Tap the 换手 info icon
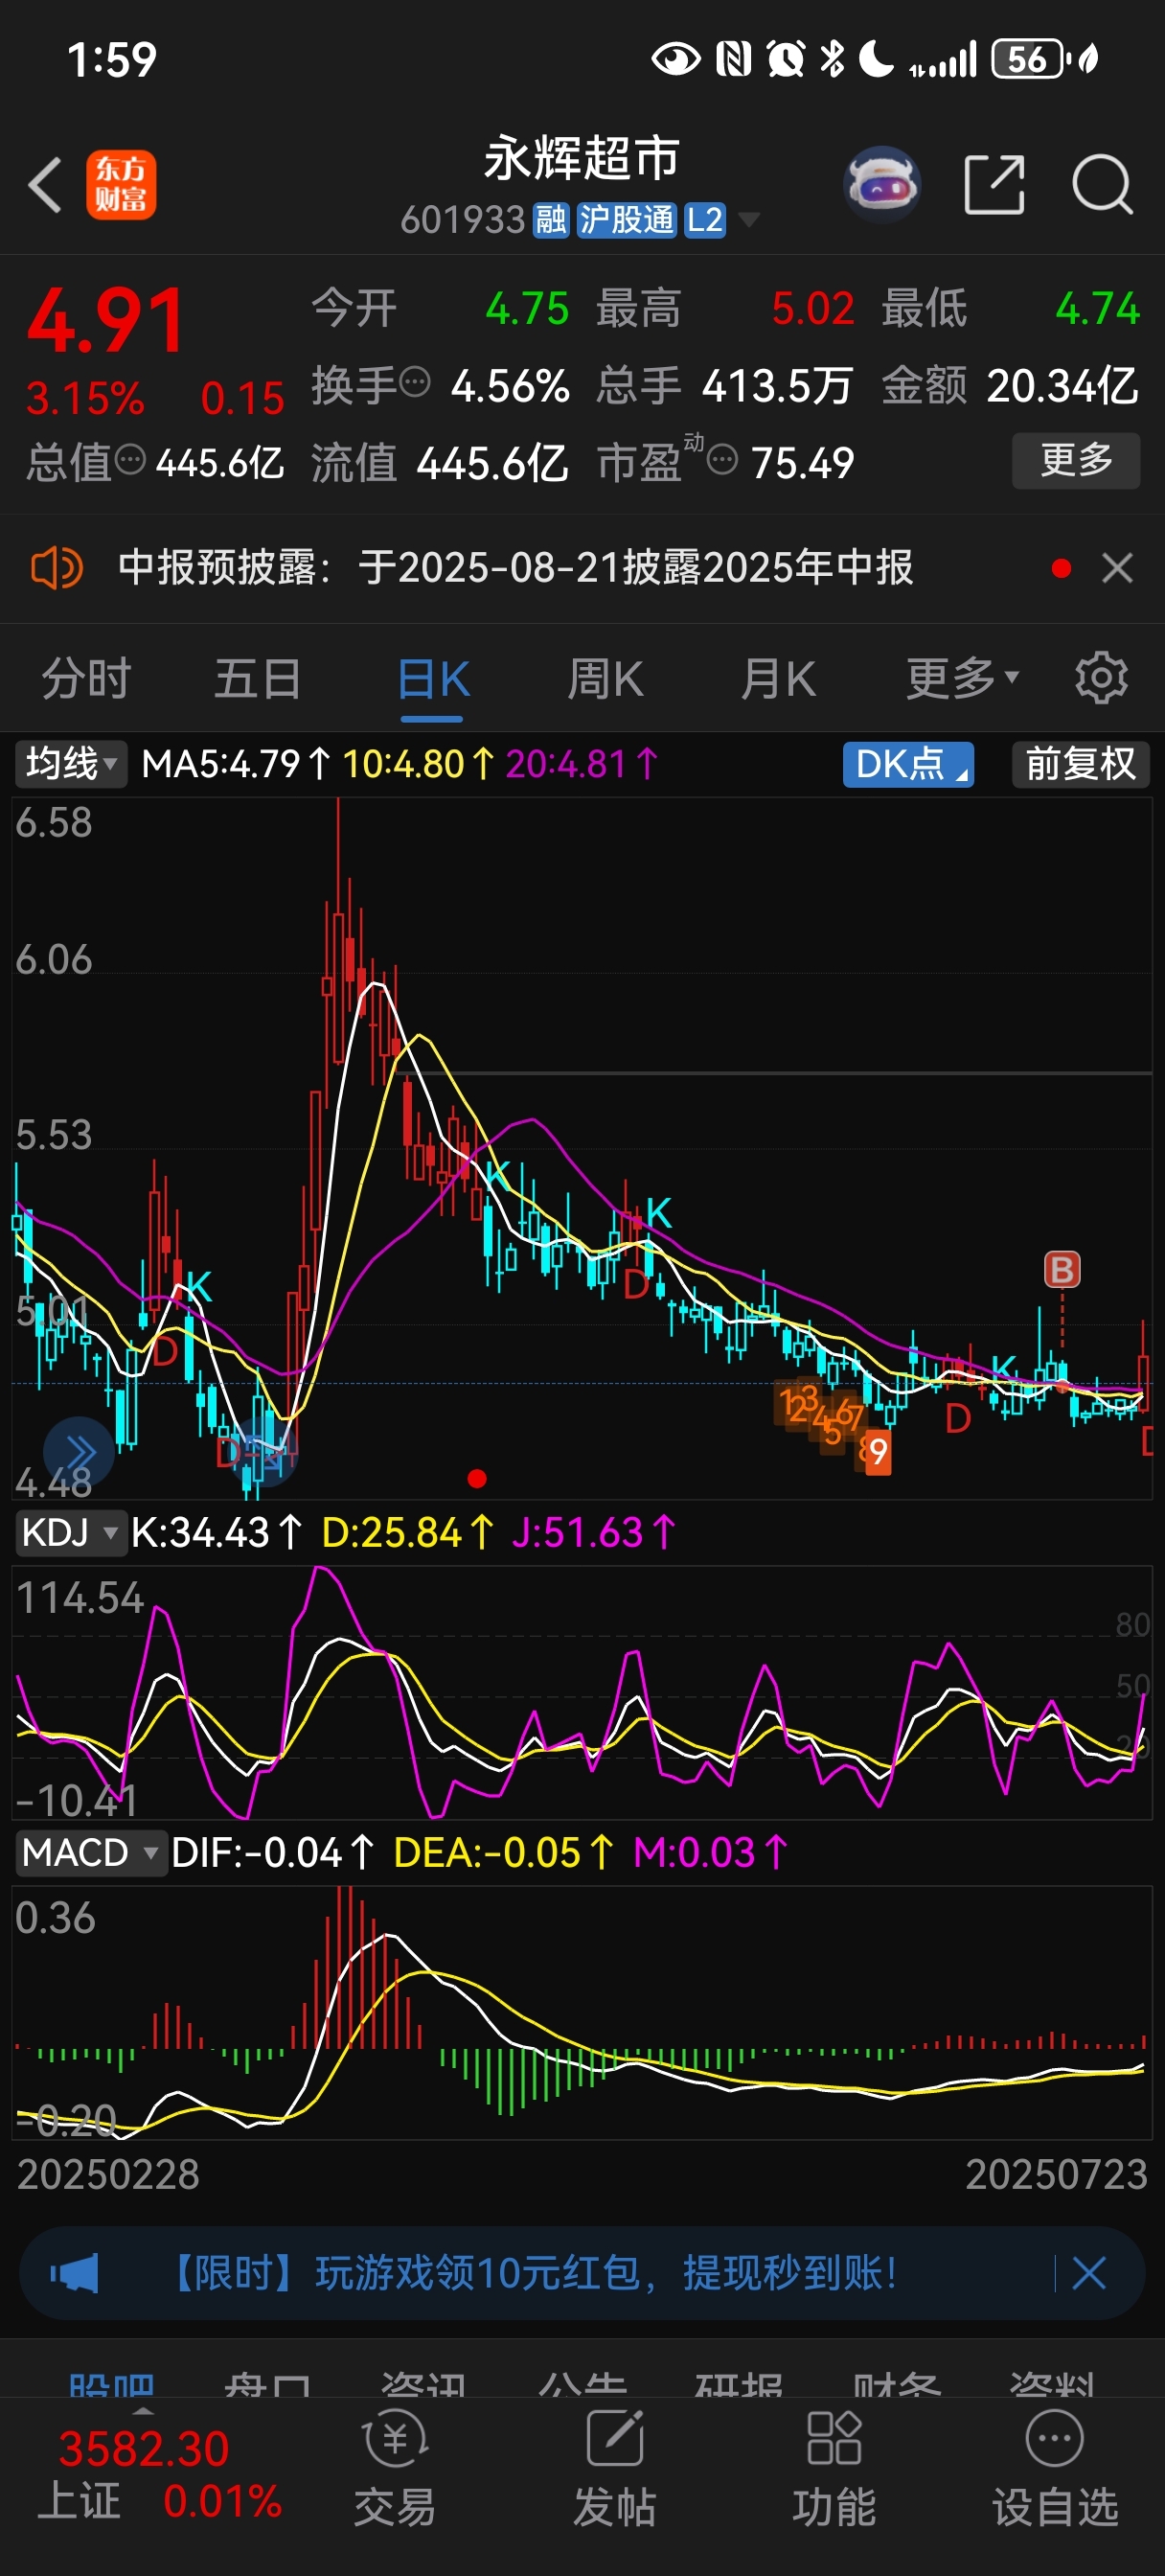The image size is (1165, 2576). (415, 381)
